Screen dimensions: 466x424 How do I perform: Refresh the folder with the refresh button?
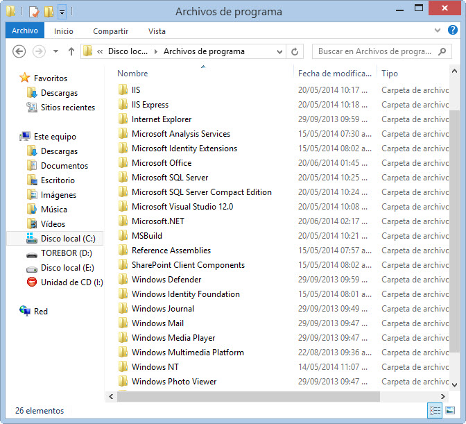(x=295, y=52)
